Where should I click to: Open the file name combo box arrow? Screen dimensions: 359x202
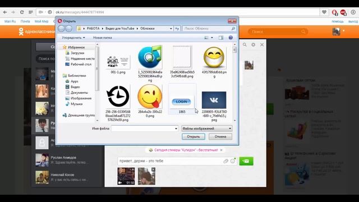click(x=176, y=128)
